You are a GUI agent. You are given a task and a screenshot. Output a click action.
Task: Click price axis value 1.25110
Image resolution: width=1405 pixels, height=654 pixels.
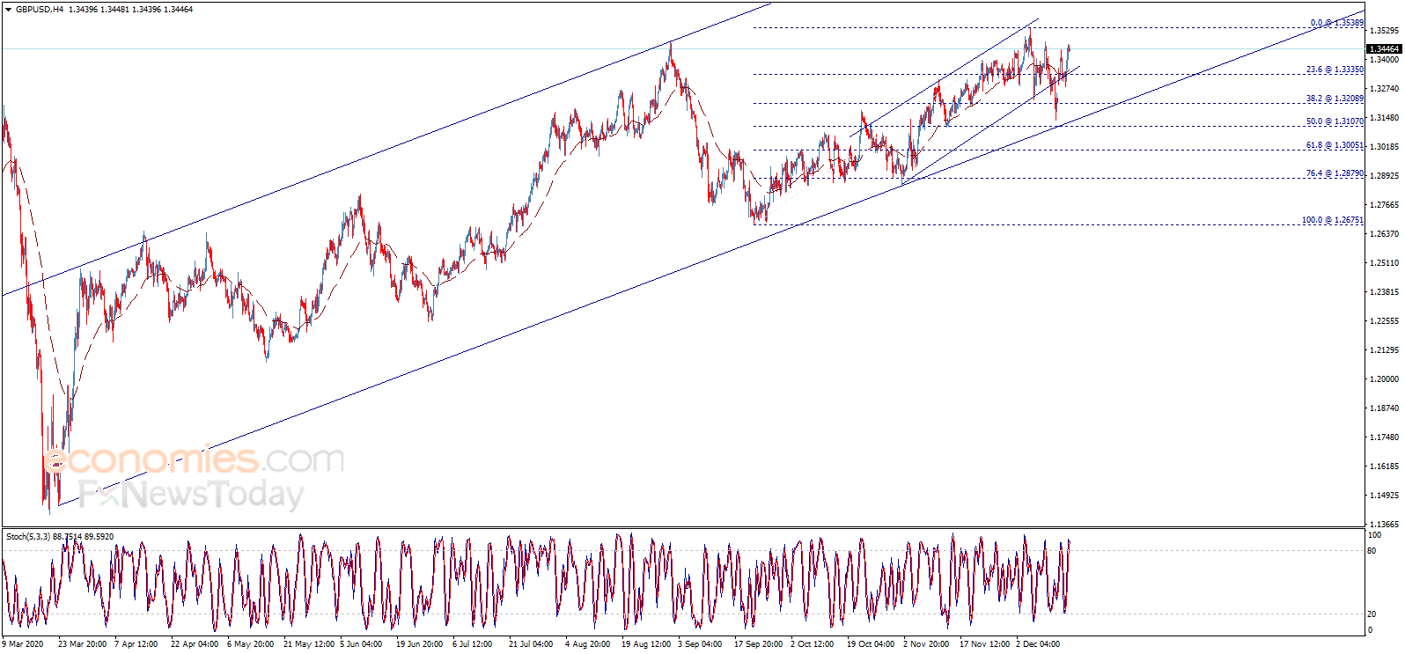coord(1383,263)
